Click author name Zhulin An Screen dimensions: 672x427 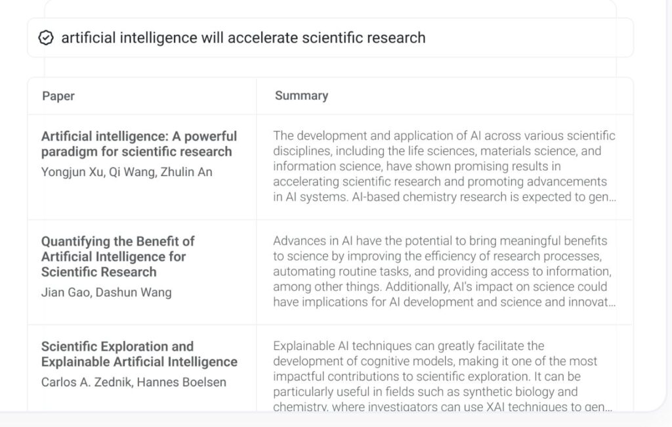coord(186,172)
